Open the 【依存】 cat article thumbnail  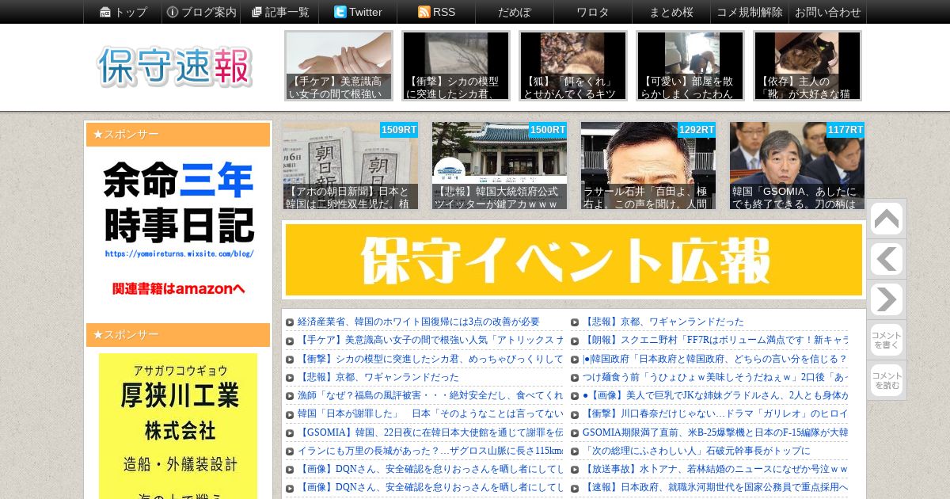807,66
